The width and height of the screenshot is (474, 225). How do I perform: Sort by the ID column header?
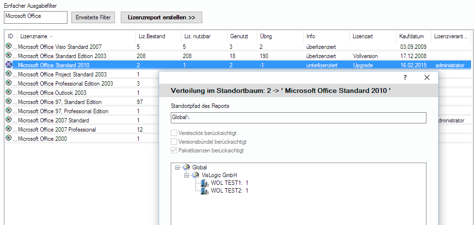click(11, 36)
